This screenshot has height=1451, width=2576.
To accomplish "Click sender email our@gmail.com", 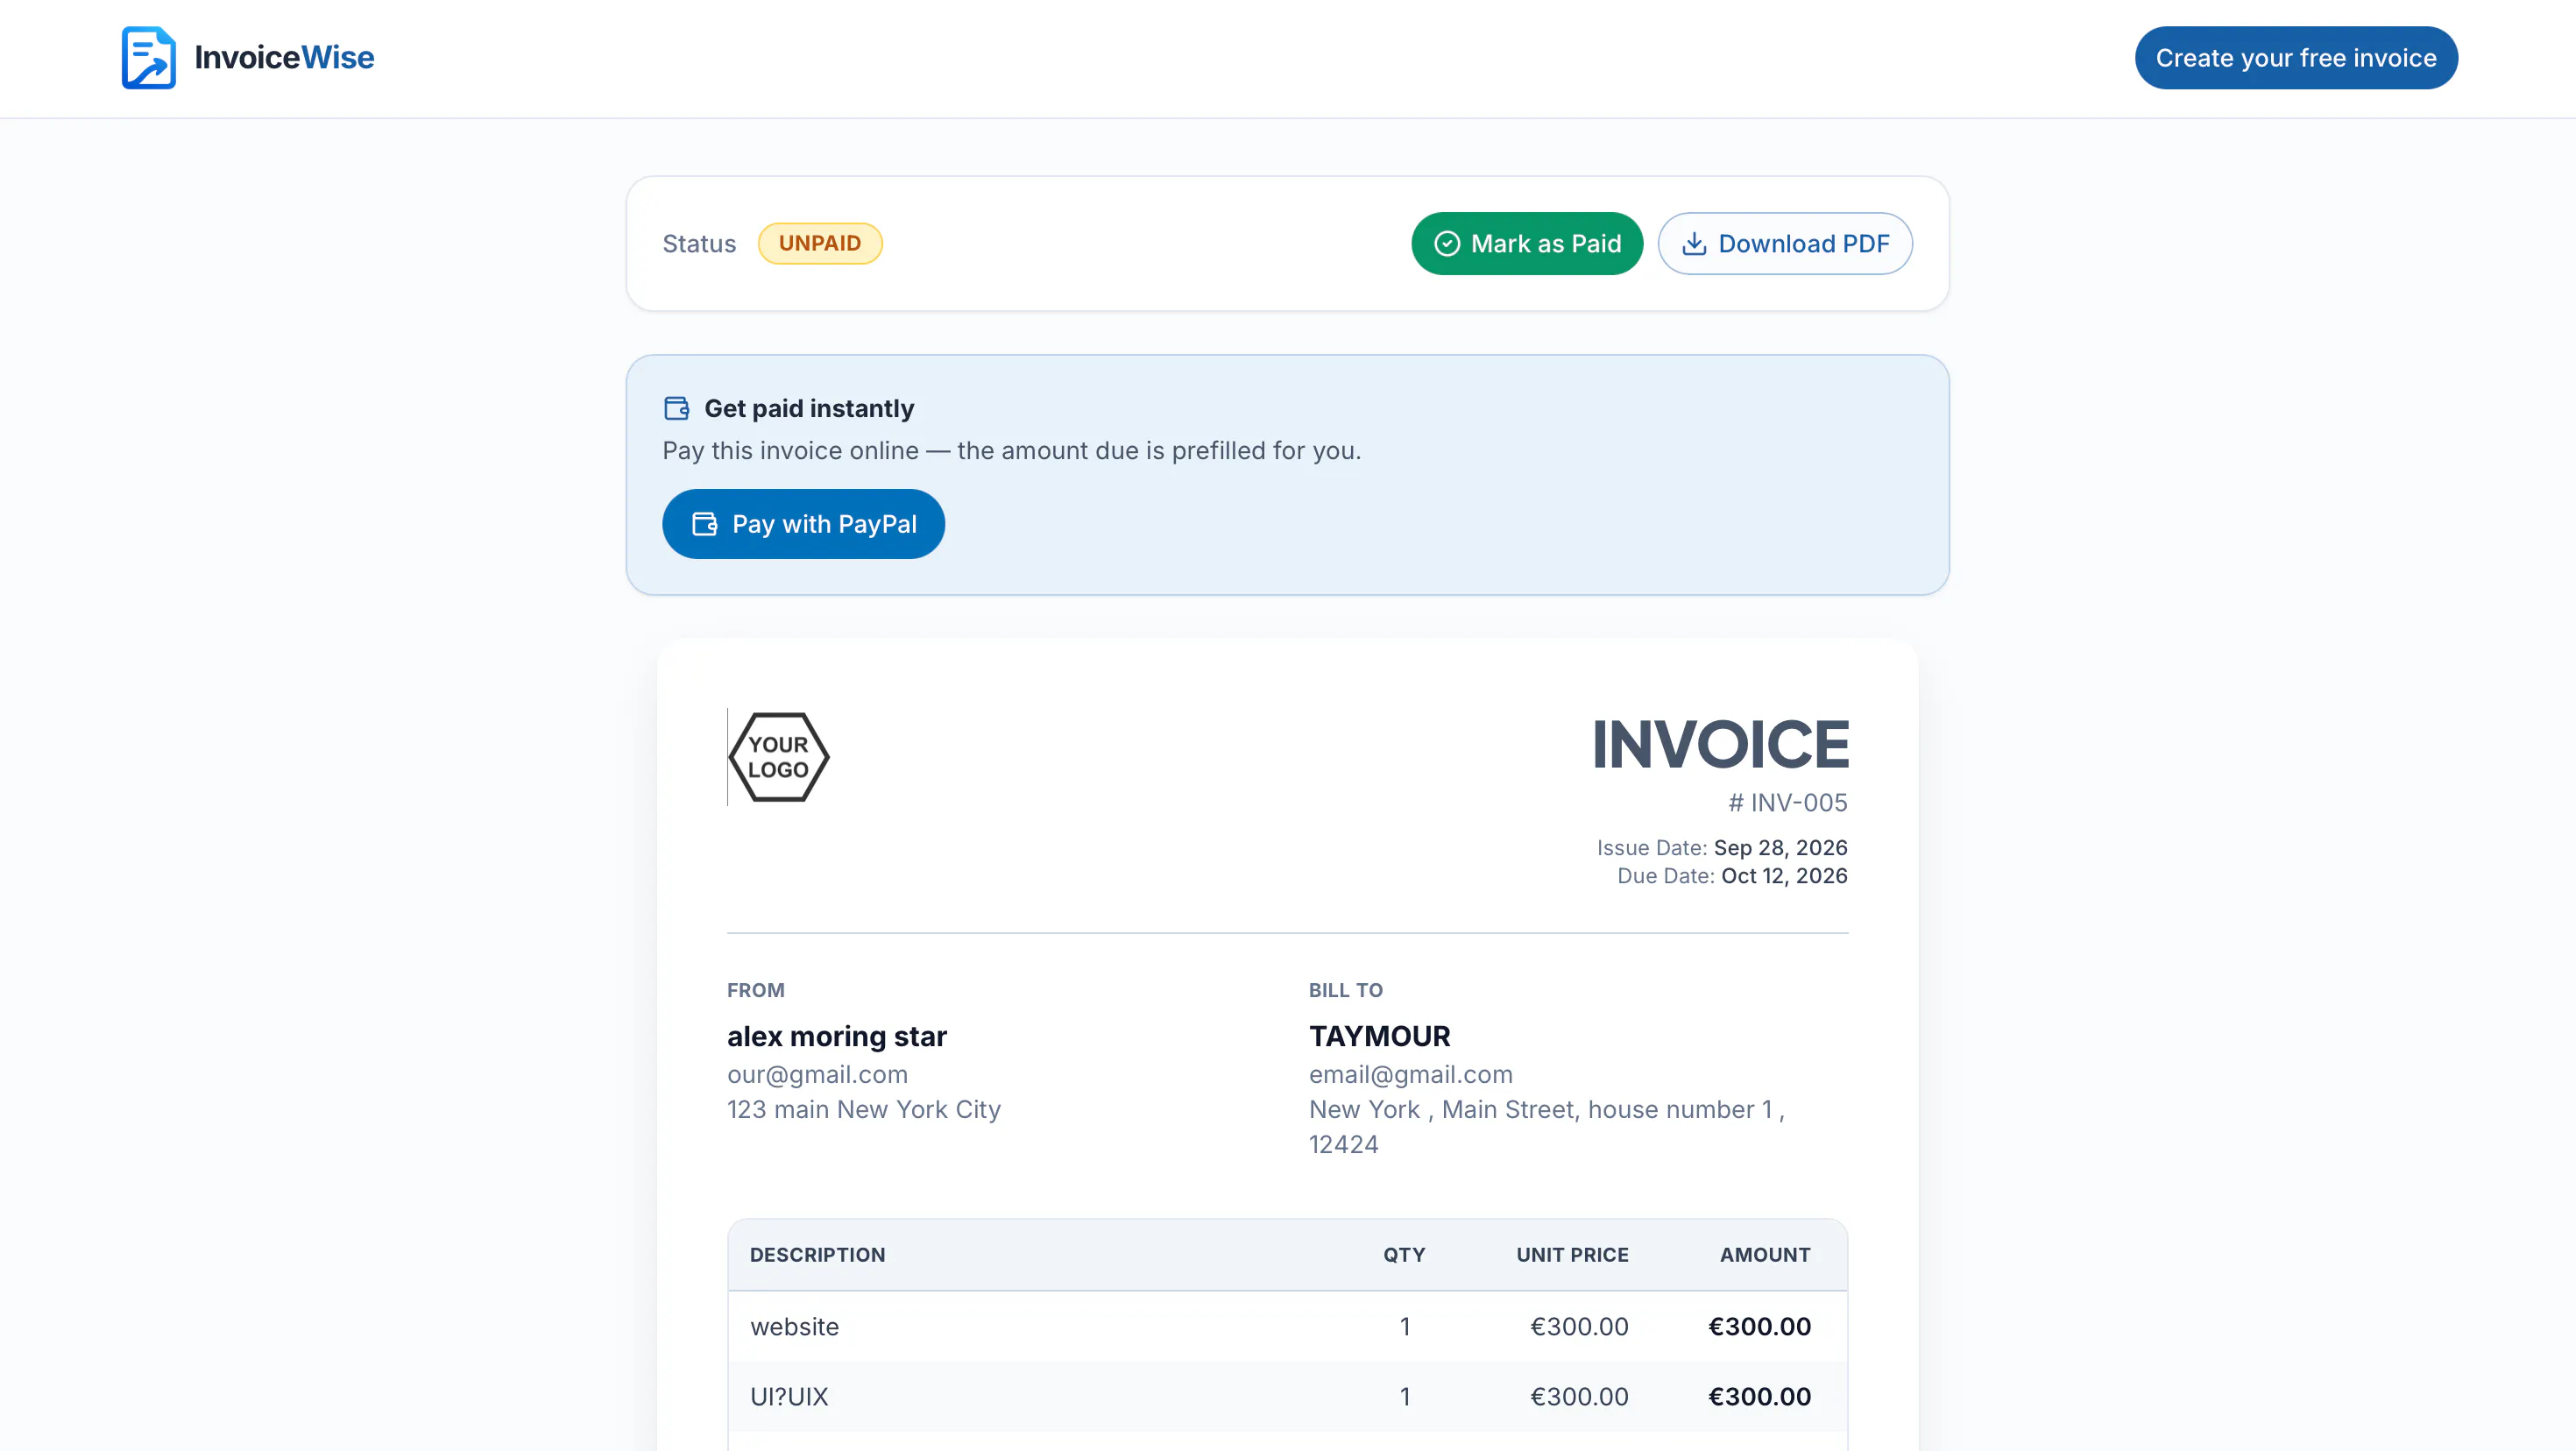I will click(x=817, y=1074).
